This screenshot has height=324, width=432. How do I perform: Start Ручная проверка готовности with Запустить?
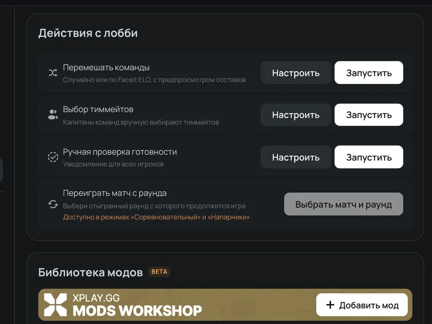369,157
